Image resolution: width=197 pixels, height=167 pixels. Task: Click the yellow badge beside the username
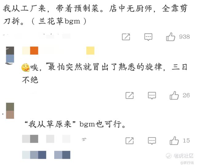[90, 50]
